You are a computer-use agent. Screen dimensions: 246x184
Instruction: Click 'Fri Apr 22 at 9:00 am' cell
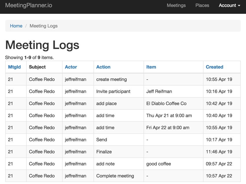173,127
